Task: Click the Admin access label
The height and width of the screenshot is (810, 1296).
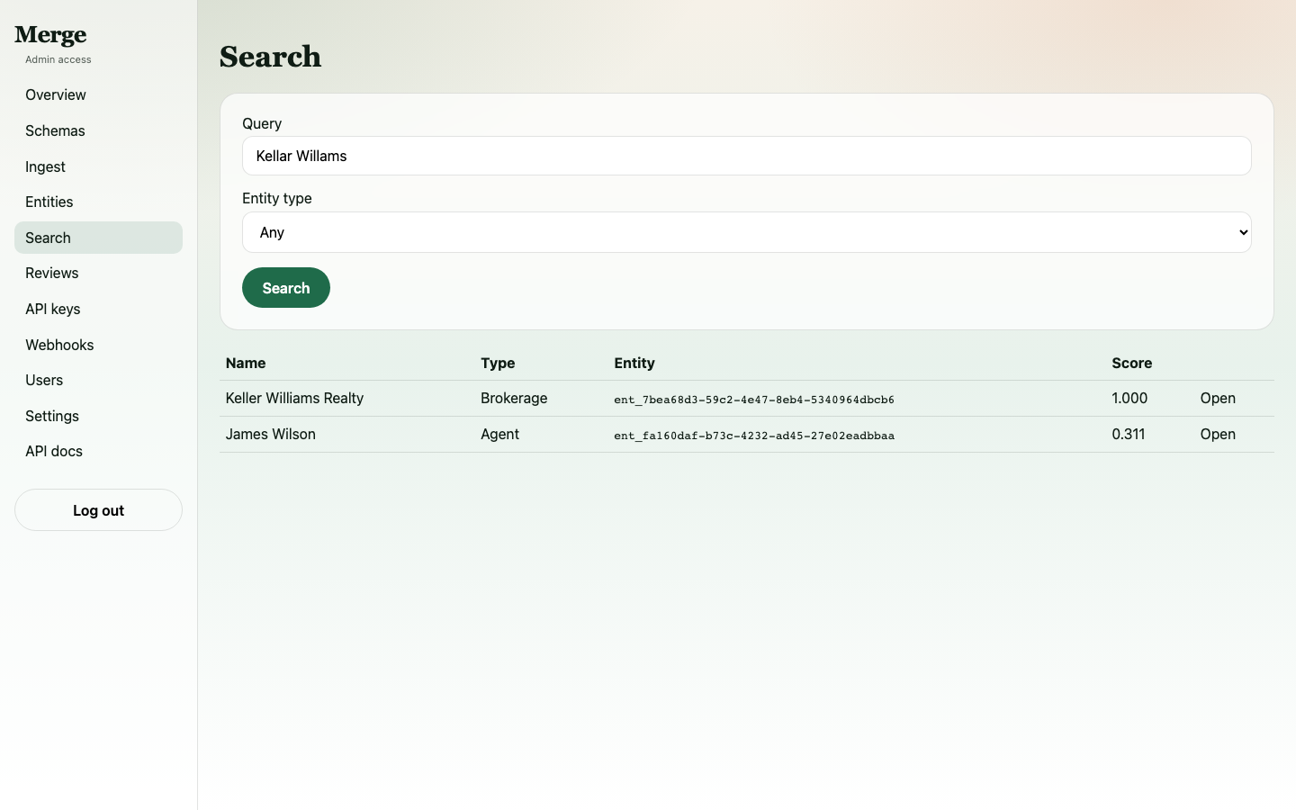Action: (x=58, y=59)
